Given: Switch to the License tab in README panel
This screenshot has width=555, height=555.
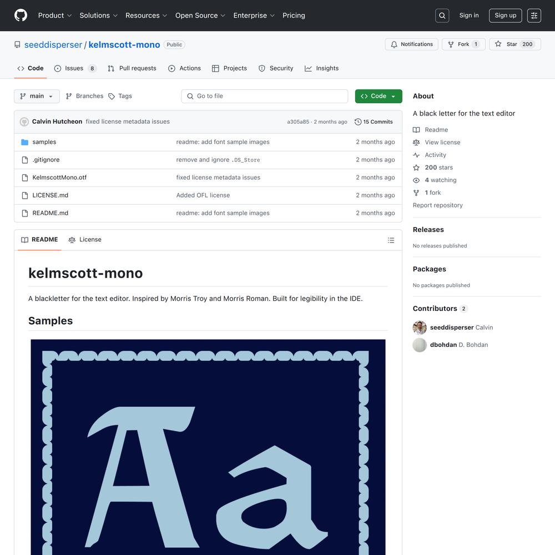Looking at the screenshot, I should tap(85, 240).
